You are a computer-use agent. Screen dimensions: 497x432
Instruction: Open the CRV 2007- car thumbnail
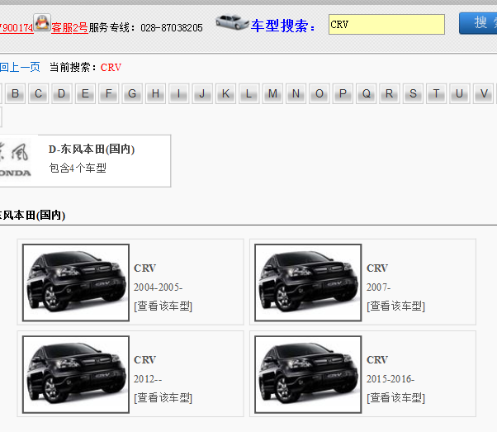coord(308,282)
